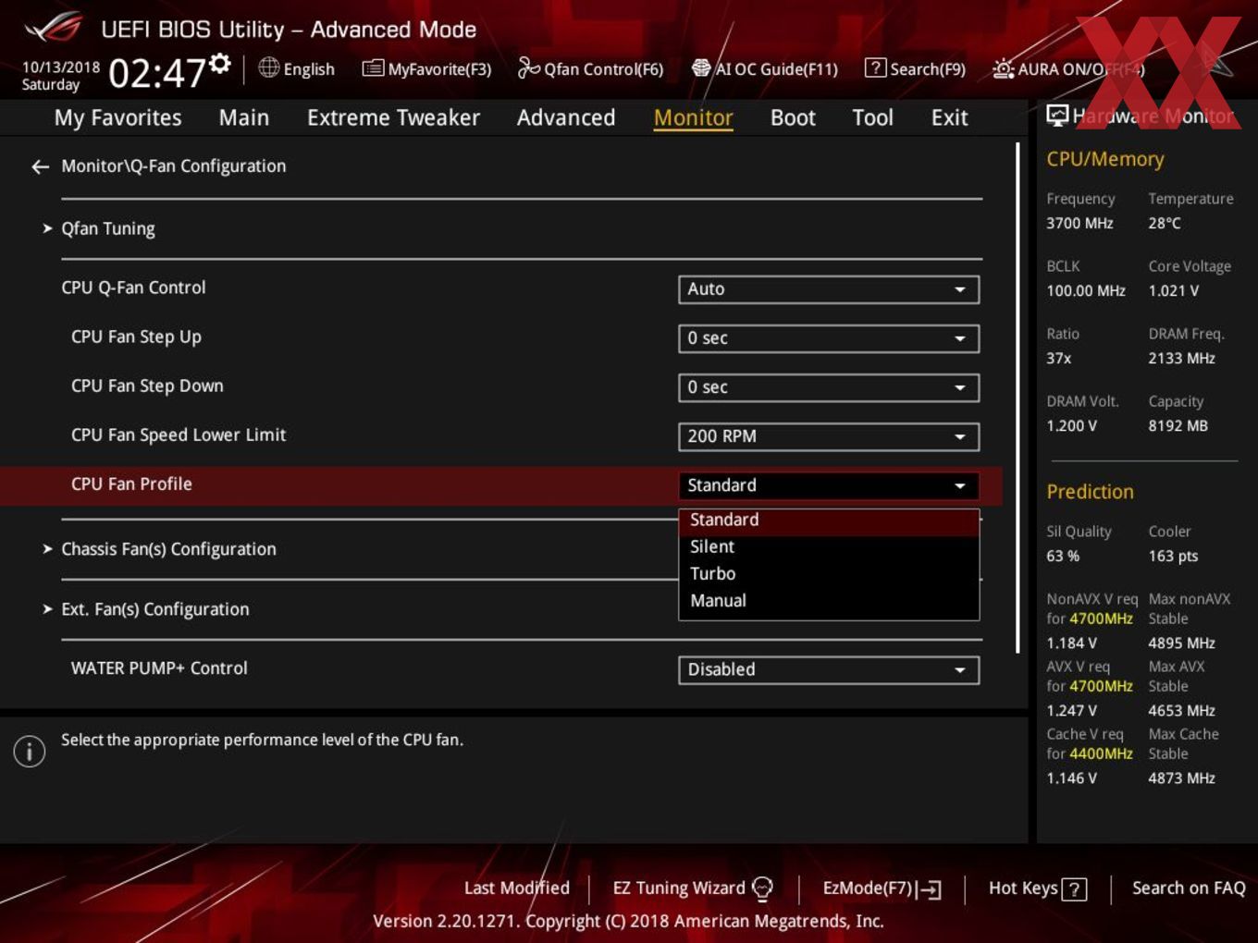Image resolution: width=1258 pixels, height=943 pixels.
Task: Click the 28°C temperature value
Action: 1165,224
